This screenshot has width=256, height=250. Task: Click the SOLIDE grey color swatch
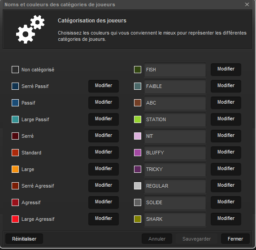[x=138, y=202]
